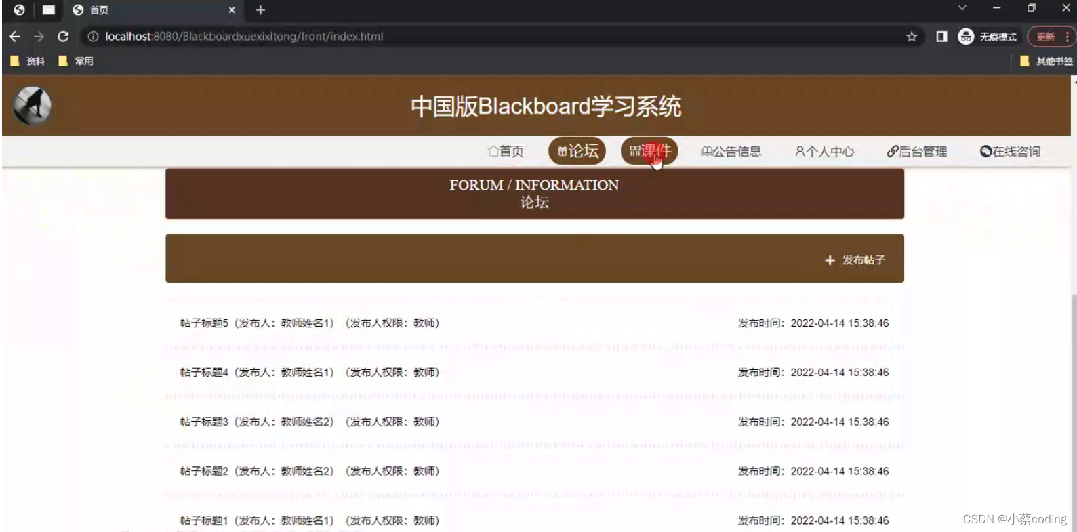Open 后台管理 navigation item
Screen dimensions: 1077x532
point(917,151)
